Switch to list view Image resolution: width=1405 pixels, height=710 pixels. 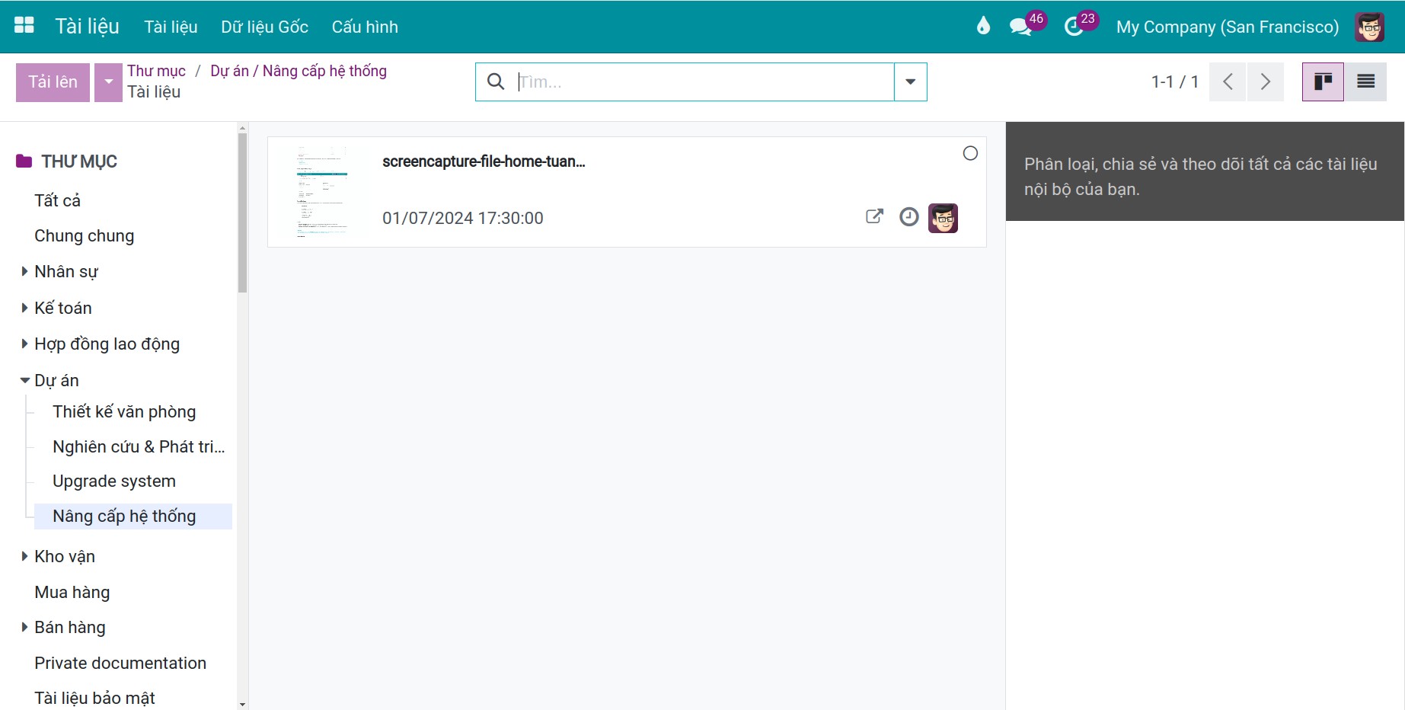pyautogui.click(x=1365, y=82)
